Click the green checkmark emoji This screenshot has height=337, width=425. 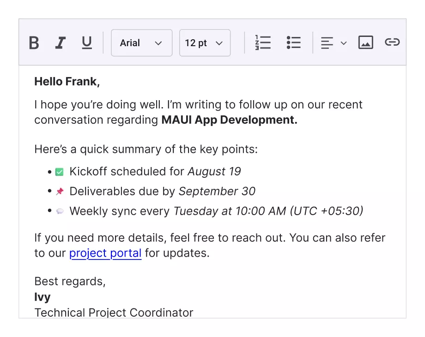(x=60, y=172)
